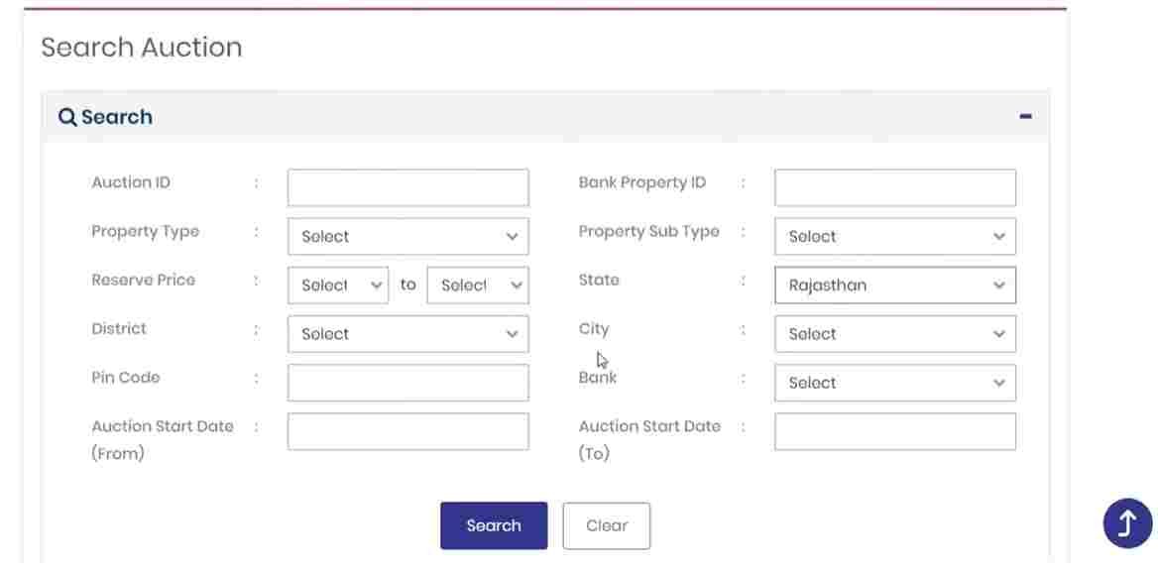Open the Bank dropdown

click(x=895, y=383)
